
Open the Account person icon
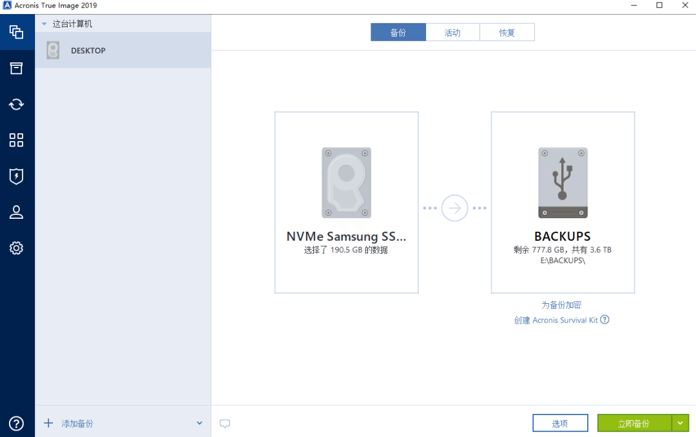16,212
